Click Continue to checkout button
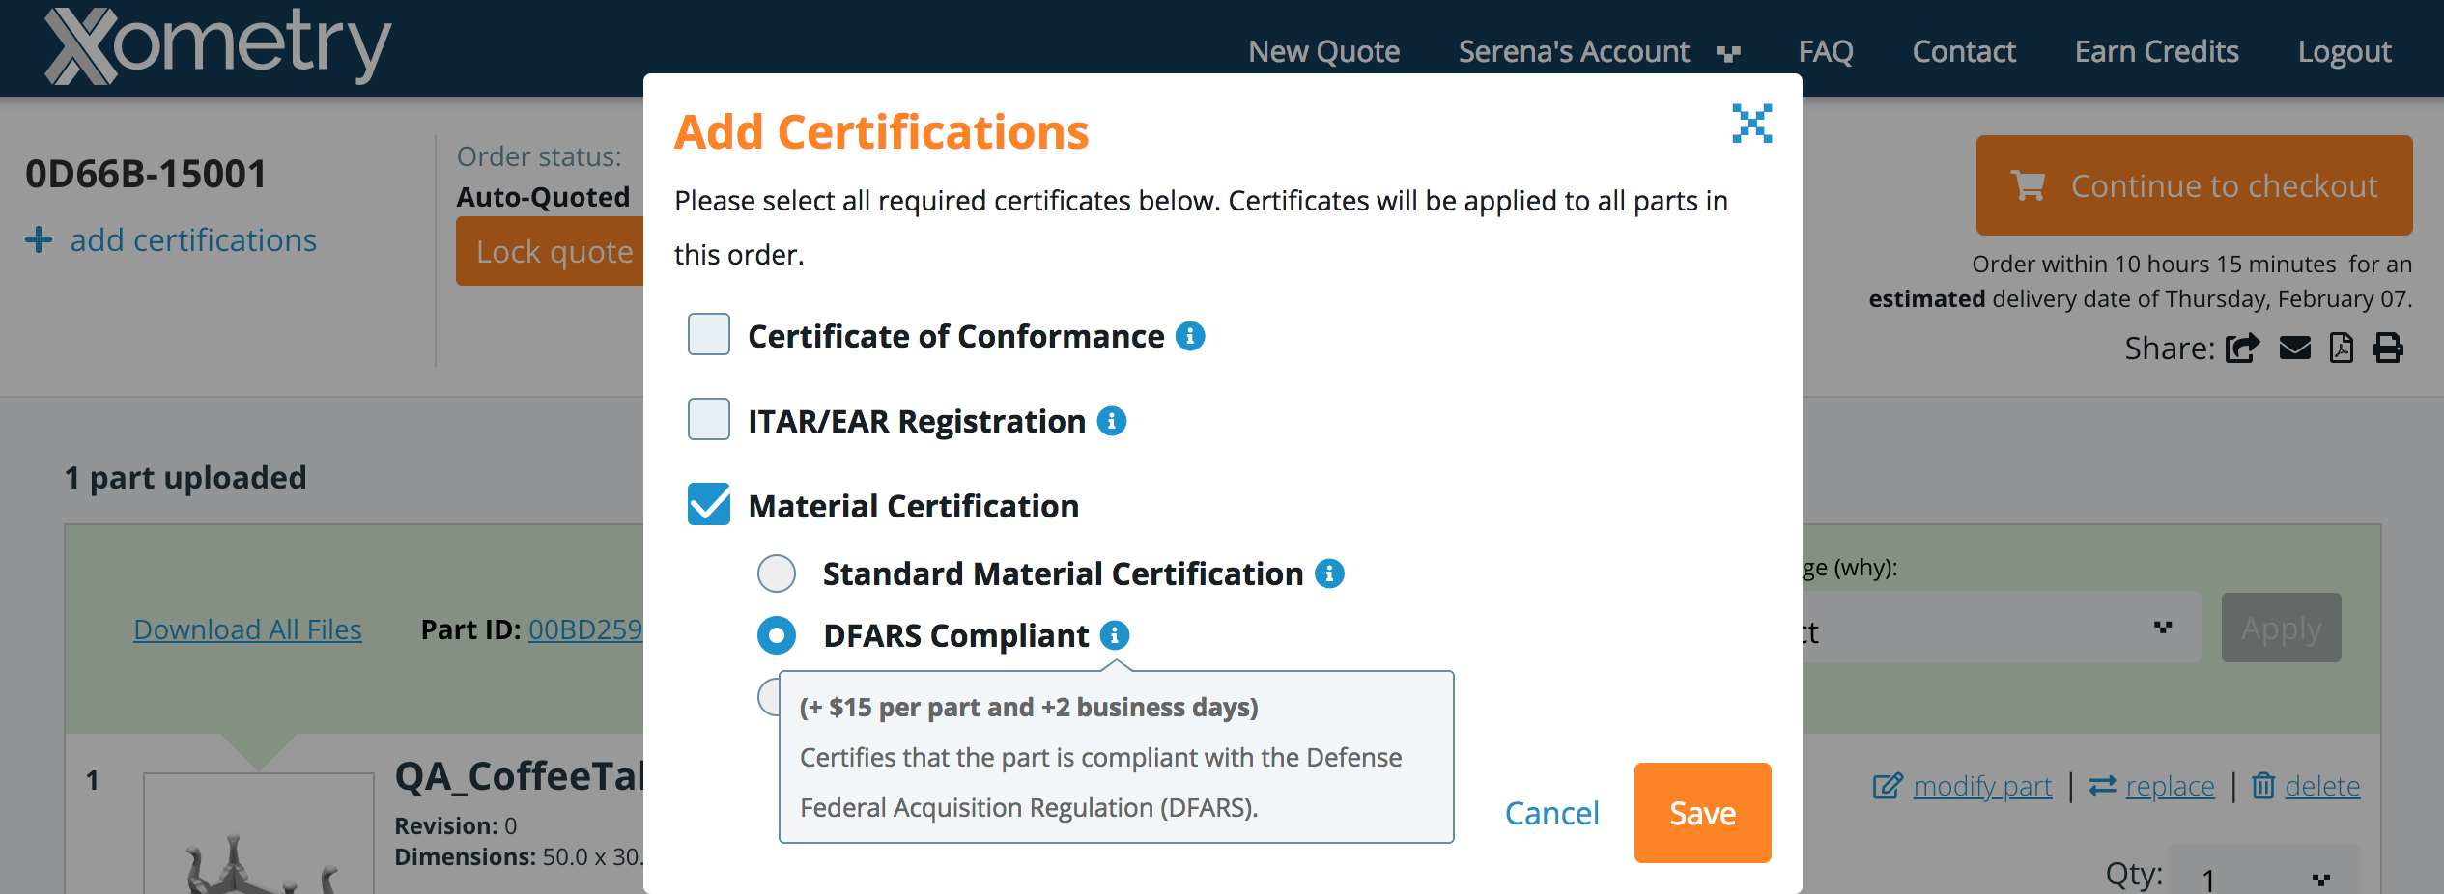Screen dimensions: 2444x894 pyautogui.click(x=2195, y=185)
